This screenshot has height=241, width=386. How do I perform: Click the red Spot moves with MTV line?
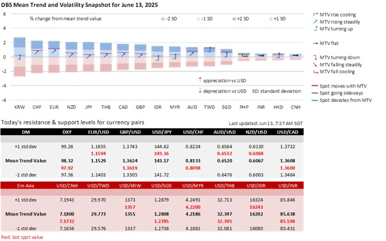[315, 86]
